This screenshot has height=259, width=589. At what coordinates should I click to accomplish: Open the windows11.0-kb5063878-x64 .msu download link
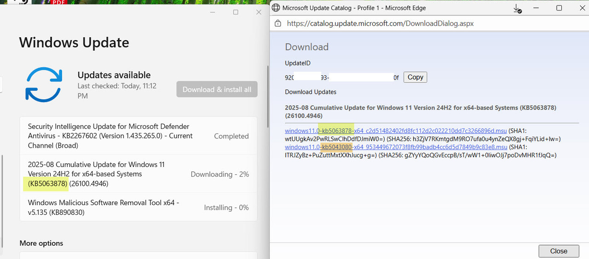[396, 131]
